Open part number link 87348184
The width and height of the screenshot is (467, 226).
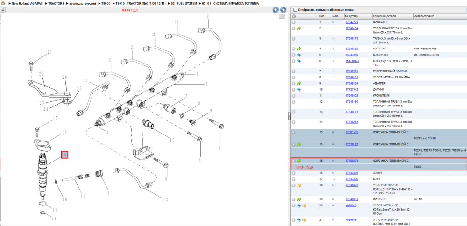pyautogui.click(x=352, y=28)
